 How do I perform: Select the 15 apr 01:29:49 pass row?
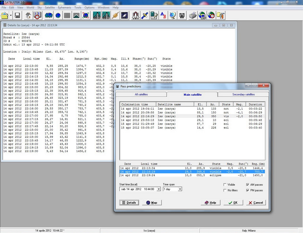192,124
